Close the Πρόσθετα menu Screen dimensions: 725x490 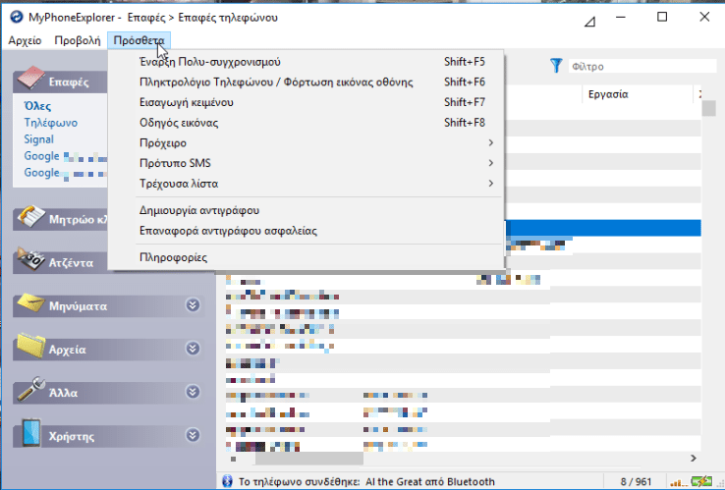tap(139, 40)
